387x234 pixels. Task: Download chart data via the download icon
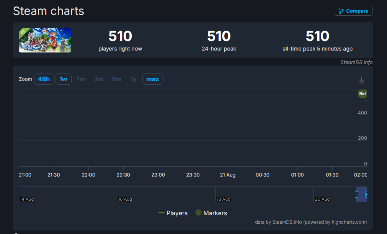pos(362,80)
